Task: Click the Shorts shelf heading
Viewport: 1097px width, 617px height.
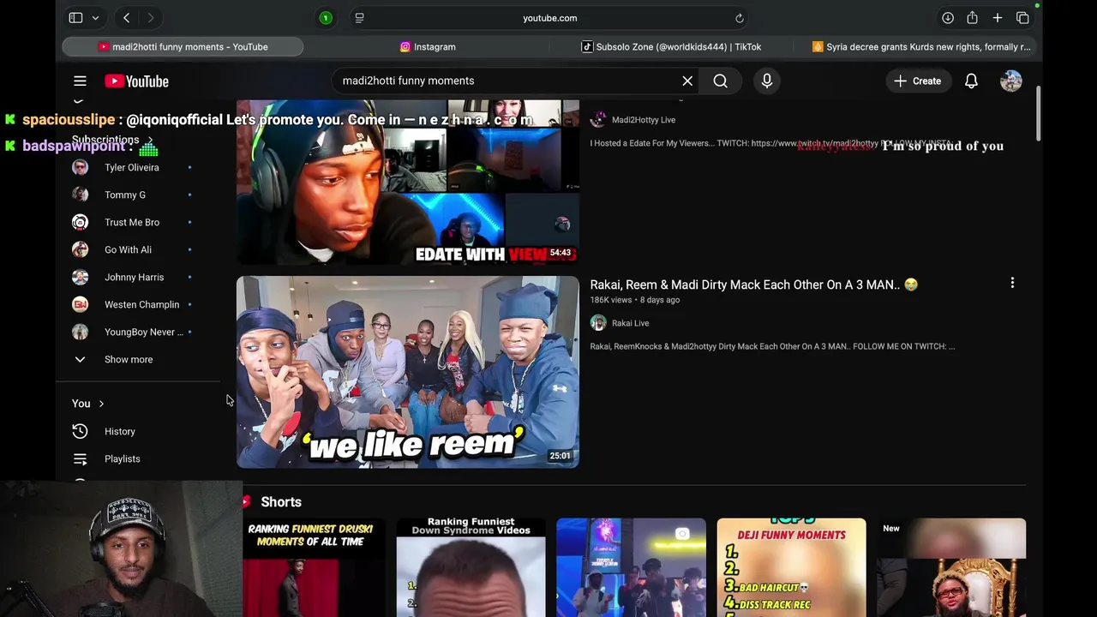Action: point(281,502)
